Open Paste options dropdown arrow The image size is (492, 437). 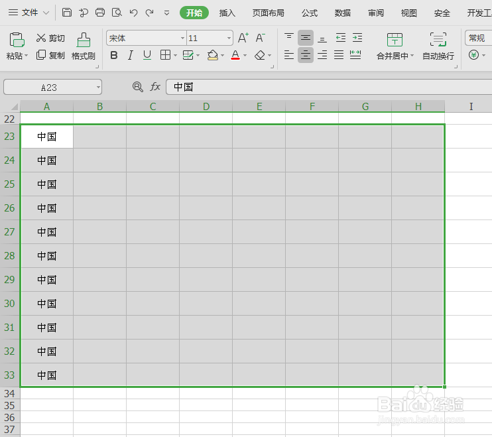coord(27,56)
